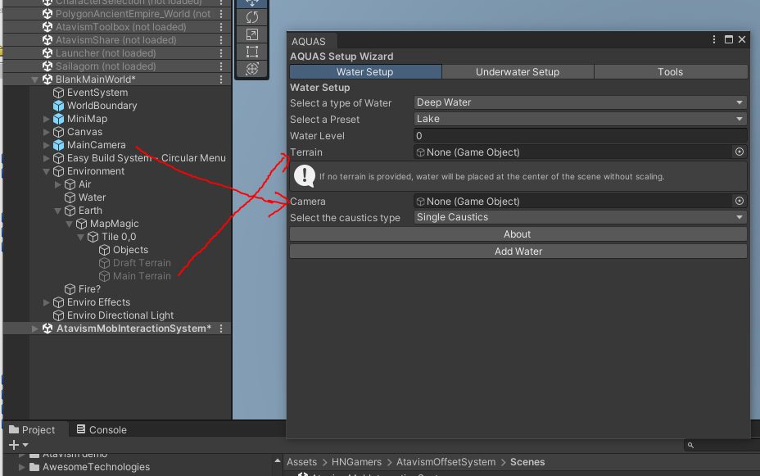The height and width of the screenshot is (476, 760).
Task: Switch to the Water Setup tab
Action: click(365, 72)
